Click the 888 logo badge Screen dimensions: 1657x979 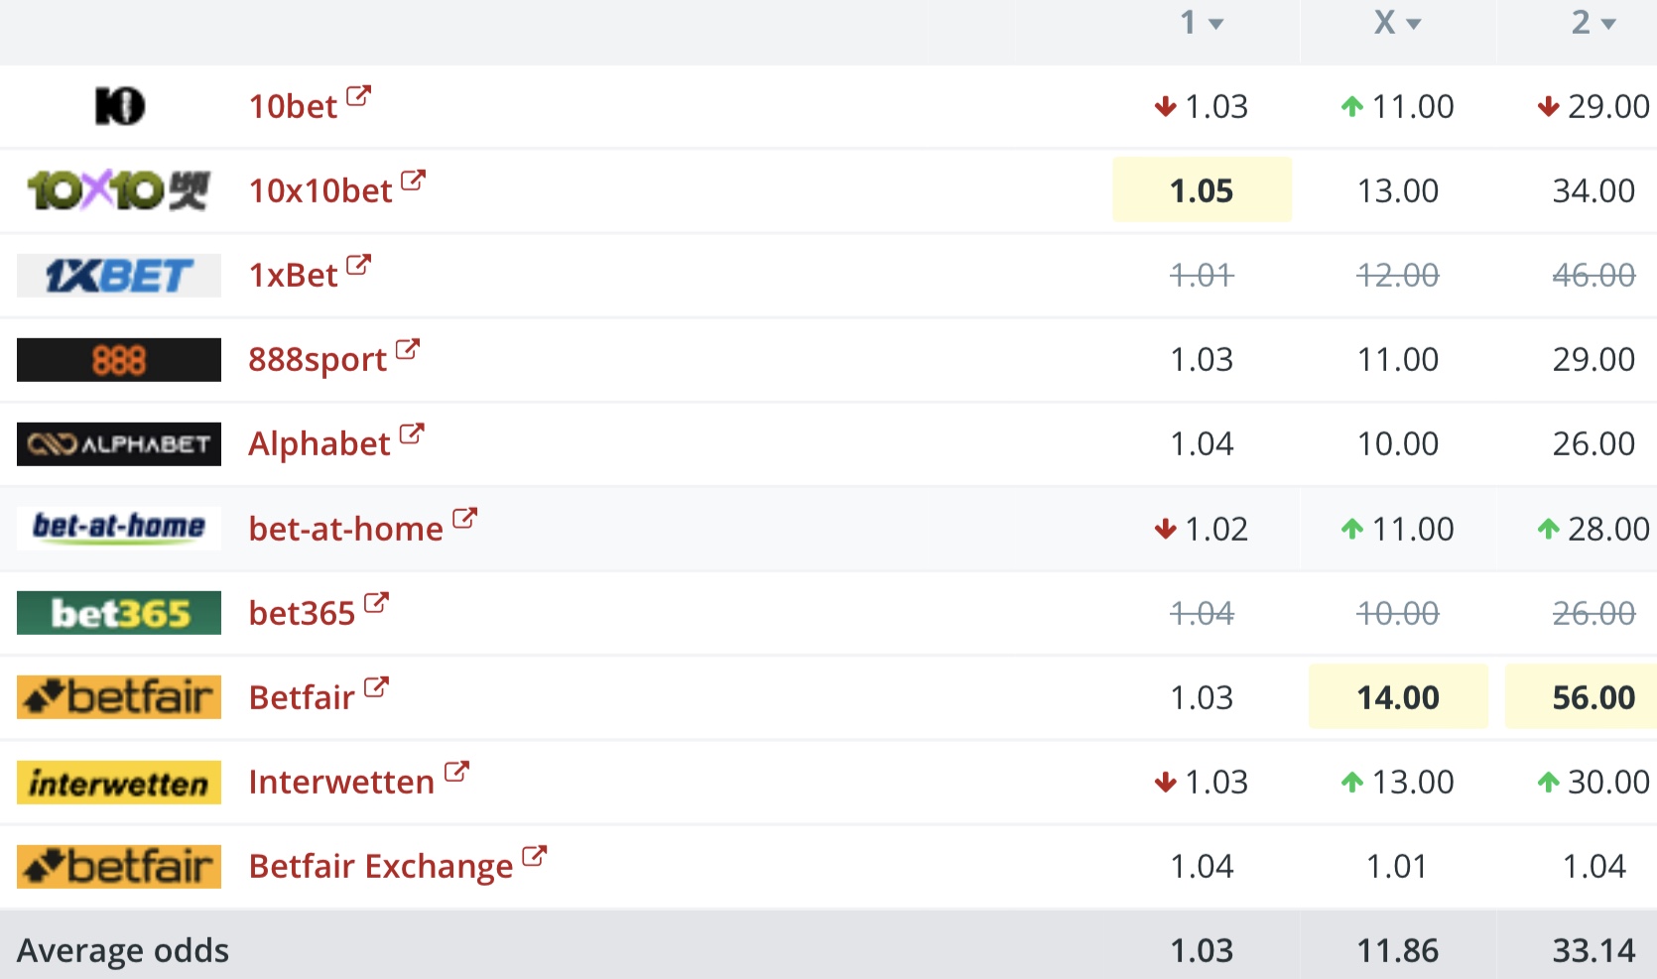click(x=119, y=359)
